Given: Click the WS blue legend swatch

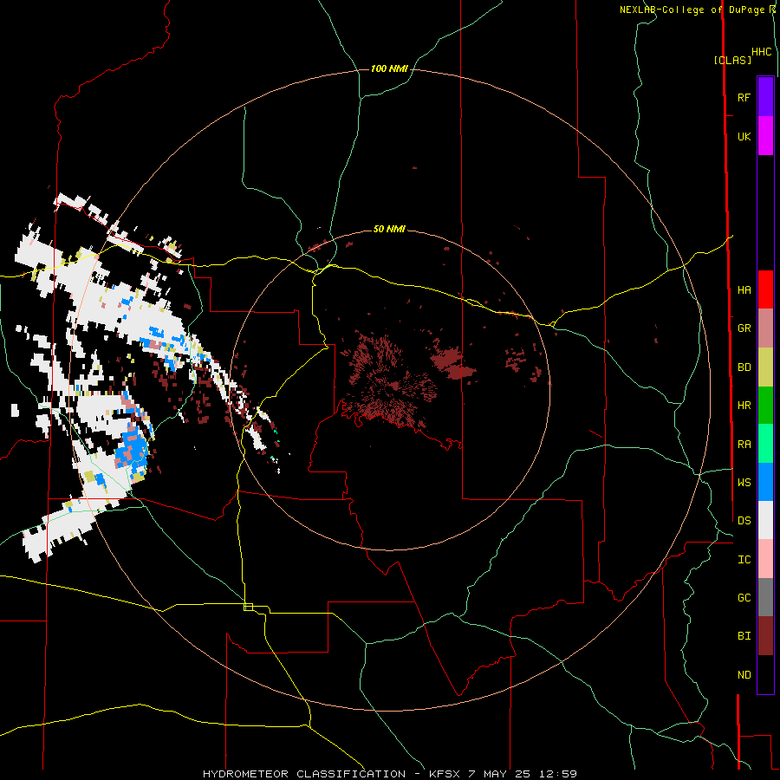Looking at the screenshot, I should (765, 482).
